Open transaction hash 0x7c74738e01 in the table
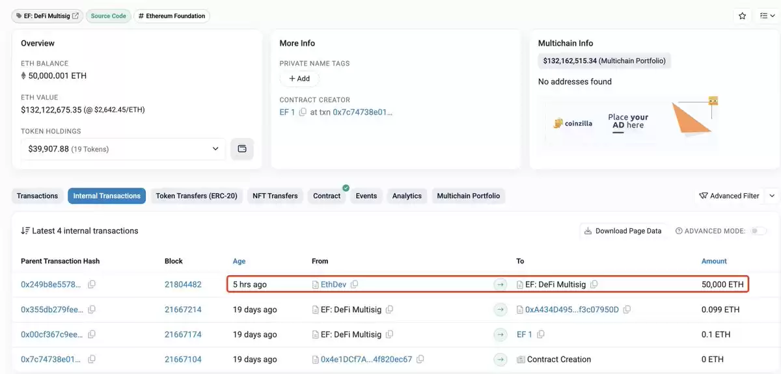The width and height of the screenshot is (781, 374). point(51,359)
